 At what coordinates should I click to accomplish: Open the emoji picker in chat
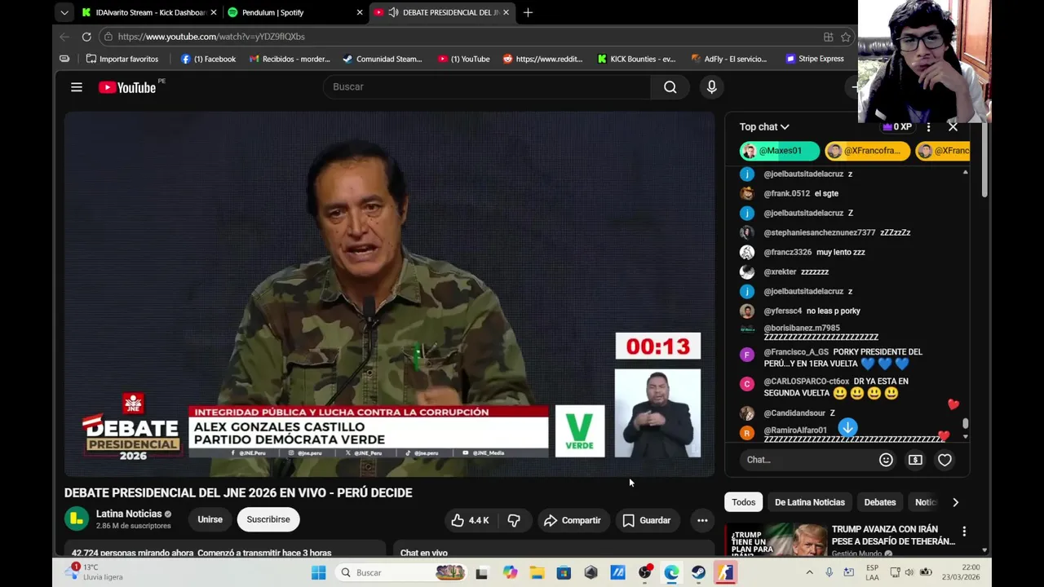886,460
